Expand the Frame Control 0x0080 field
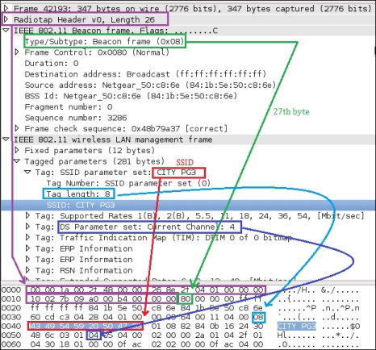 click(17, 52)
